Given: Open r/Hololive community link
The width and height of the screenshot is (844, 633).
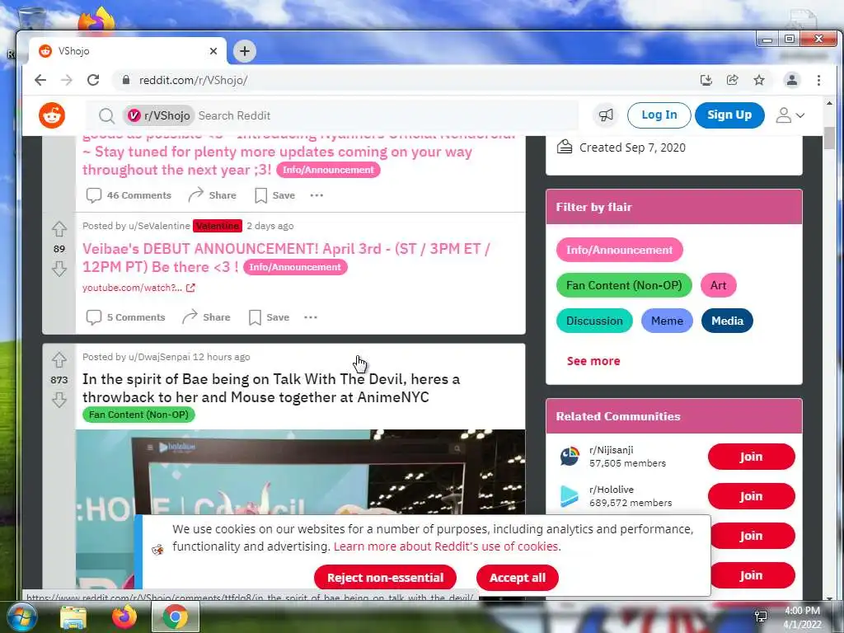Looking at the screenshot, I should [611, 490].
